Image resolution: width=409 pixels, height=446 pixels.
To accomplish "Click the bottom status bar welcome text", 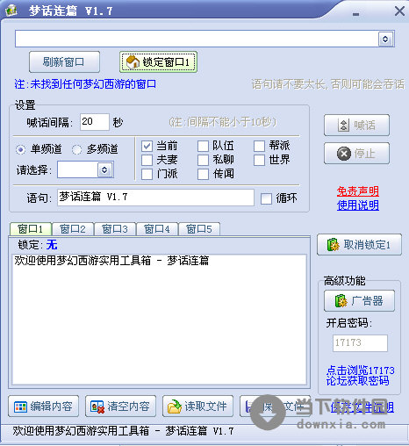I will 123,431.
